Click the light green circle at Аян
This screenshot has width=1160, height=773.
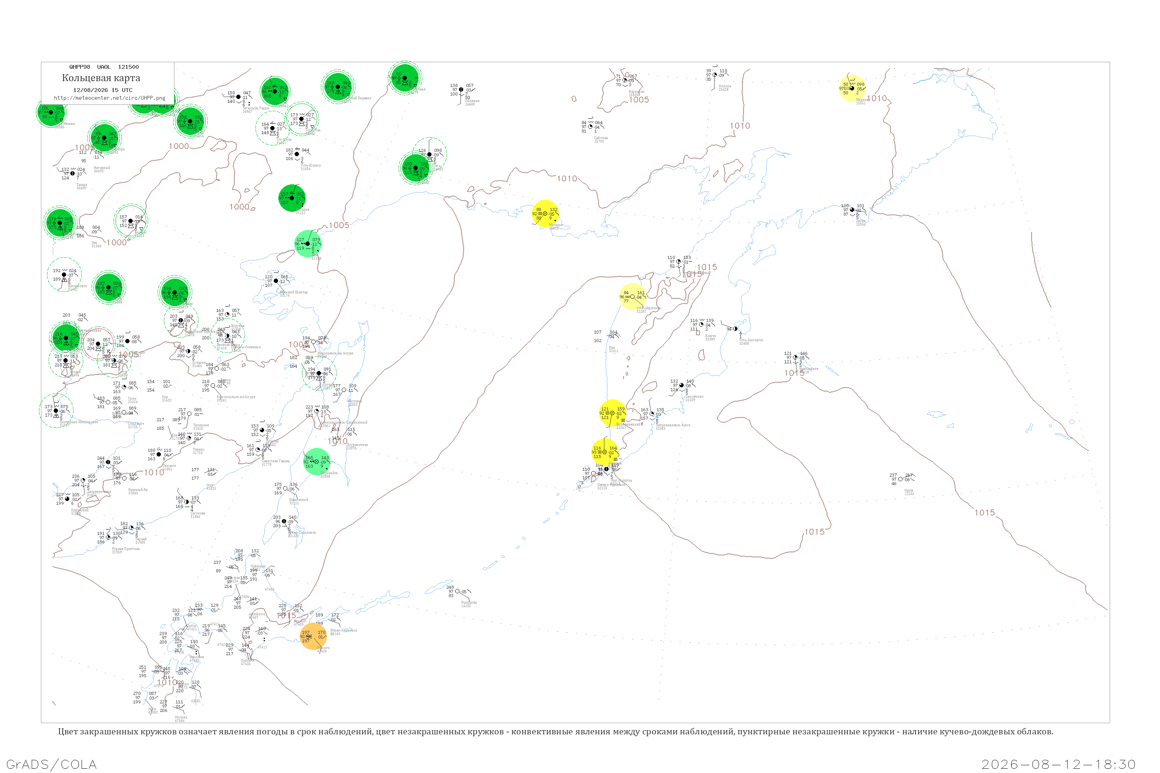click(x=308, y=243)
